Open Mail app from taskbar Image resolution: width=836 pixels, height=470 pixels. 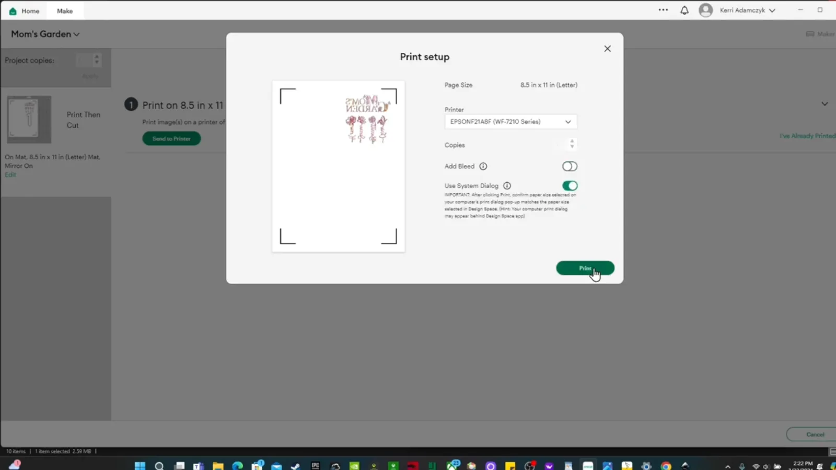click(276, 466)
